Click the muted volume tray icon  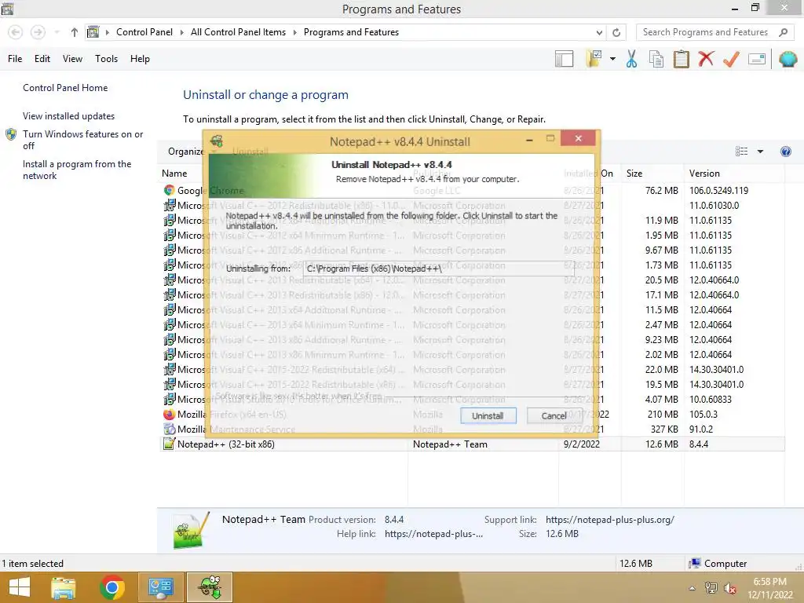(x=729, y=588)
